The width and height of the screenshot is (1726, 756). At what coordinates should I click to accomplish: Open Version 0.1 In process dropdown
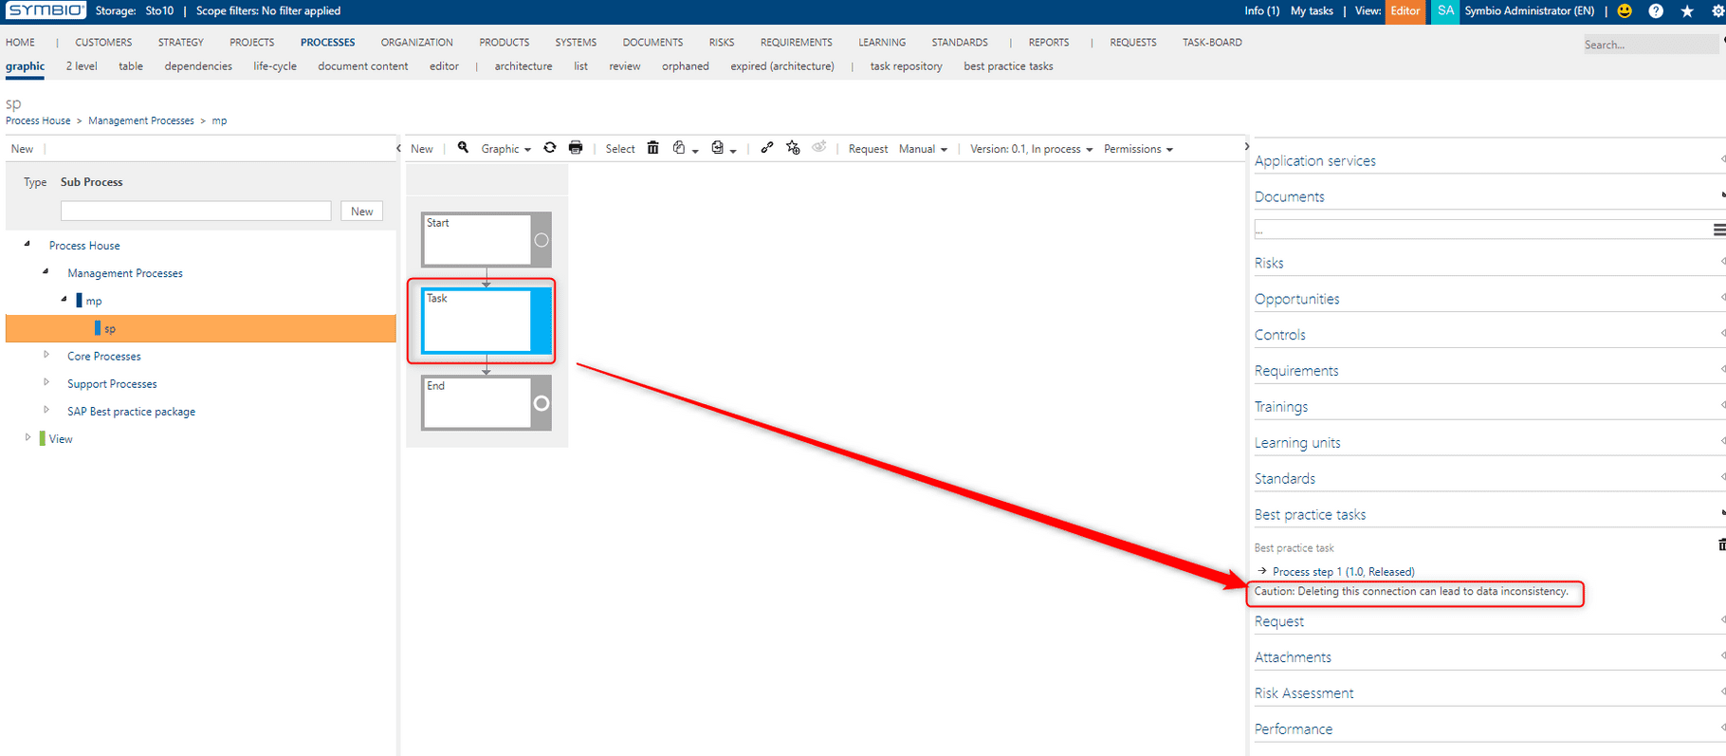click(x=1031, y=149)
